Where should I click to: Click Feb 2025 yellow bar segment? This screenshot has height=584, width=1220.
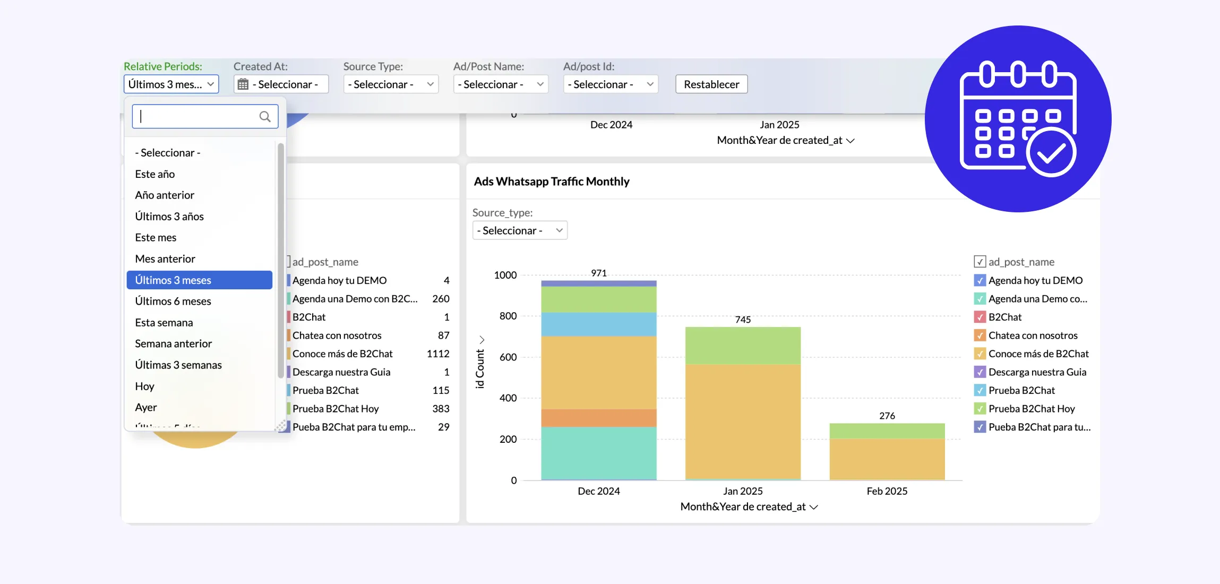pos(887,459)
